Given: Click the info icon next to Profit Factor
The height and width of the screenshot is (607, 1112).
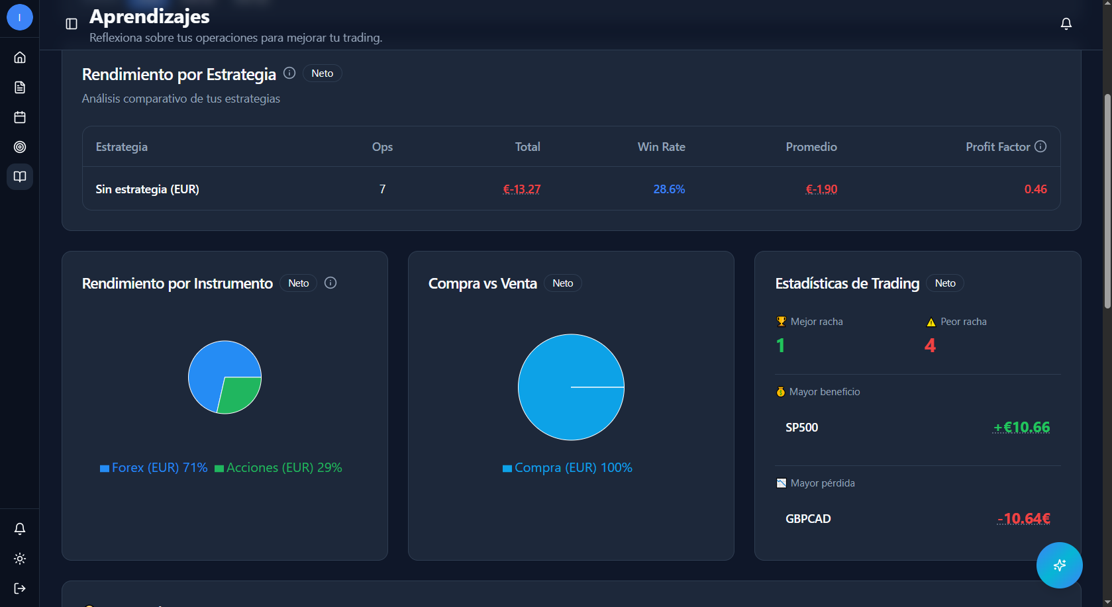Looking at the screenshot, I should (1040, 146).
